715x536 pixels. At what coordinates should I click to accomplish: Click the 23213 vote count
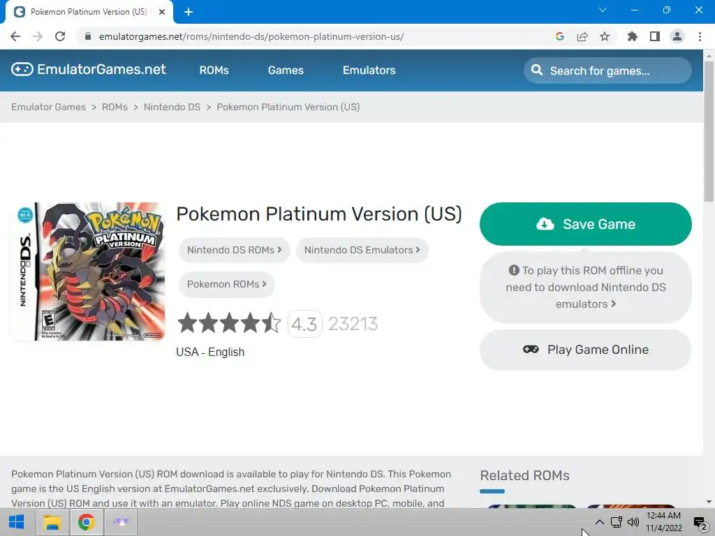click(353, 324)
